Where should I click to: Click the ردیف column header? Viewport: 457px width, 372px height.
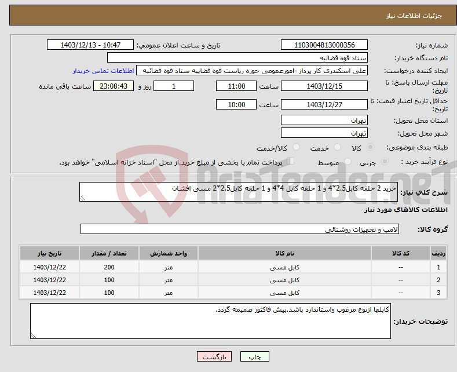pyautogui.click(x=438, y=253)
